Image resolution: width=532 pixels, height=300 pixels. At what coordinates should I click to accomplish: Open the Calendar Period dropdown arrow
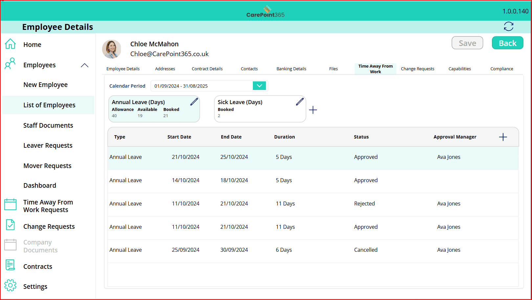coord(259,86)
